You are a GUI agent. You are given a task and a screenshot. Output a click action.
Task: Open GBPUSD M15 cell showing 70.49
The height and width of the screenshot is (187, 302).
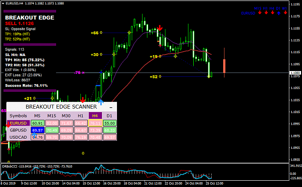[52, 130]
